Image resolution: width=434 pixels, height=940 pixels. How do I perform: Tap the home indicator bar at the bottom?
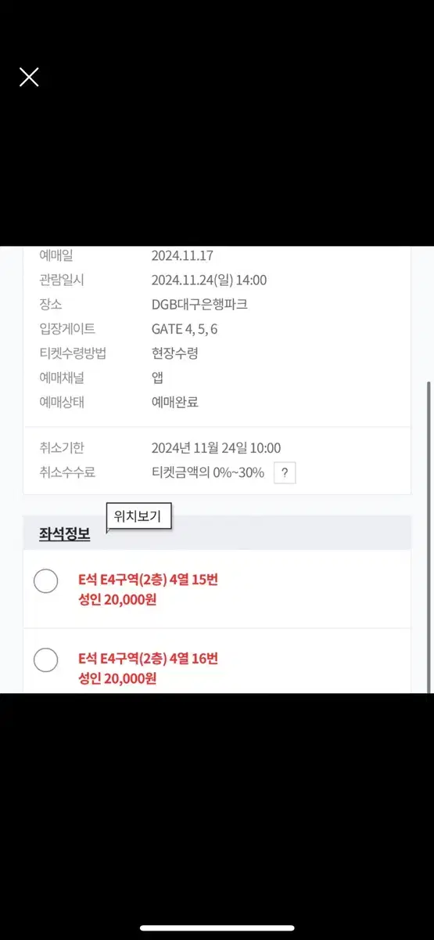tap(217, 928)
